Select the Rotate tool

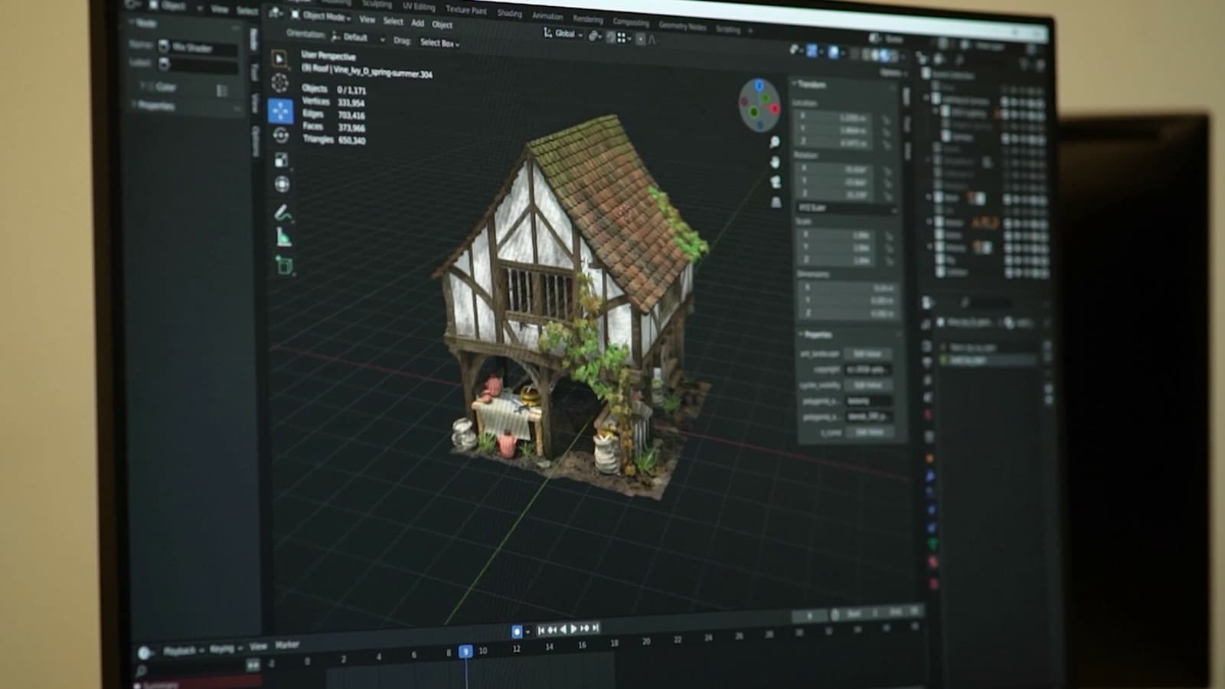pos(281,136)
